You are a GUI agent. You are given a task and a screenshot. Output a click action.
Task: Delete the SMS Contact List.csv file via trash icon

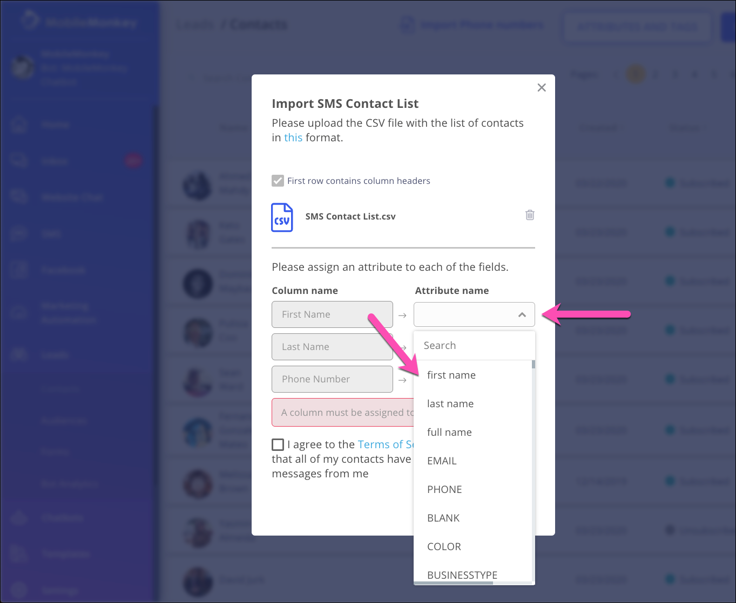[x=530, y=215]
